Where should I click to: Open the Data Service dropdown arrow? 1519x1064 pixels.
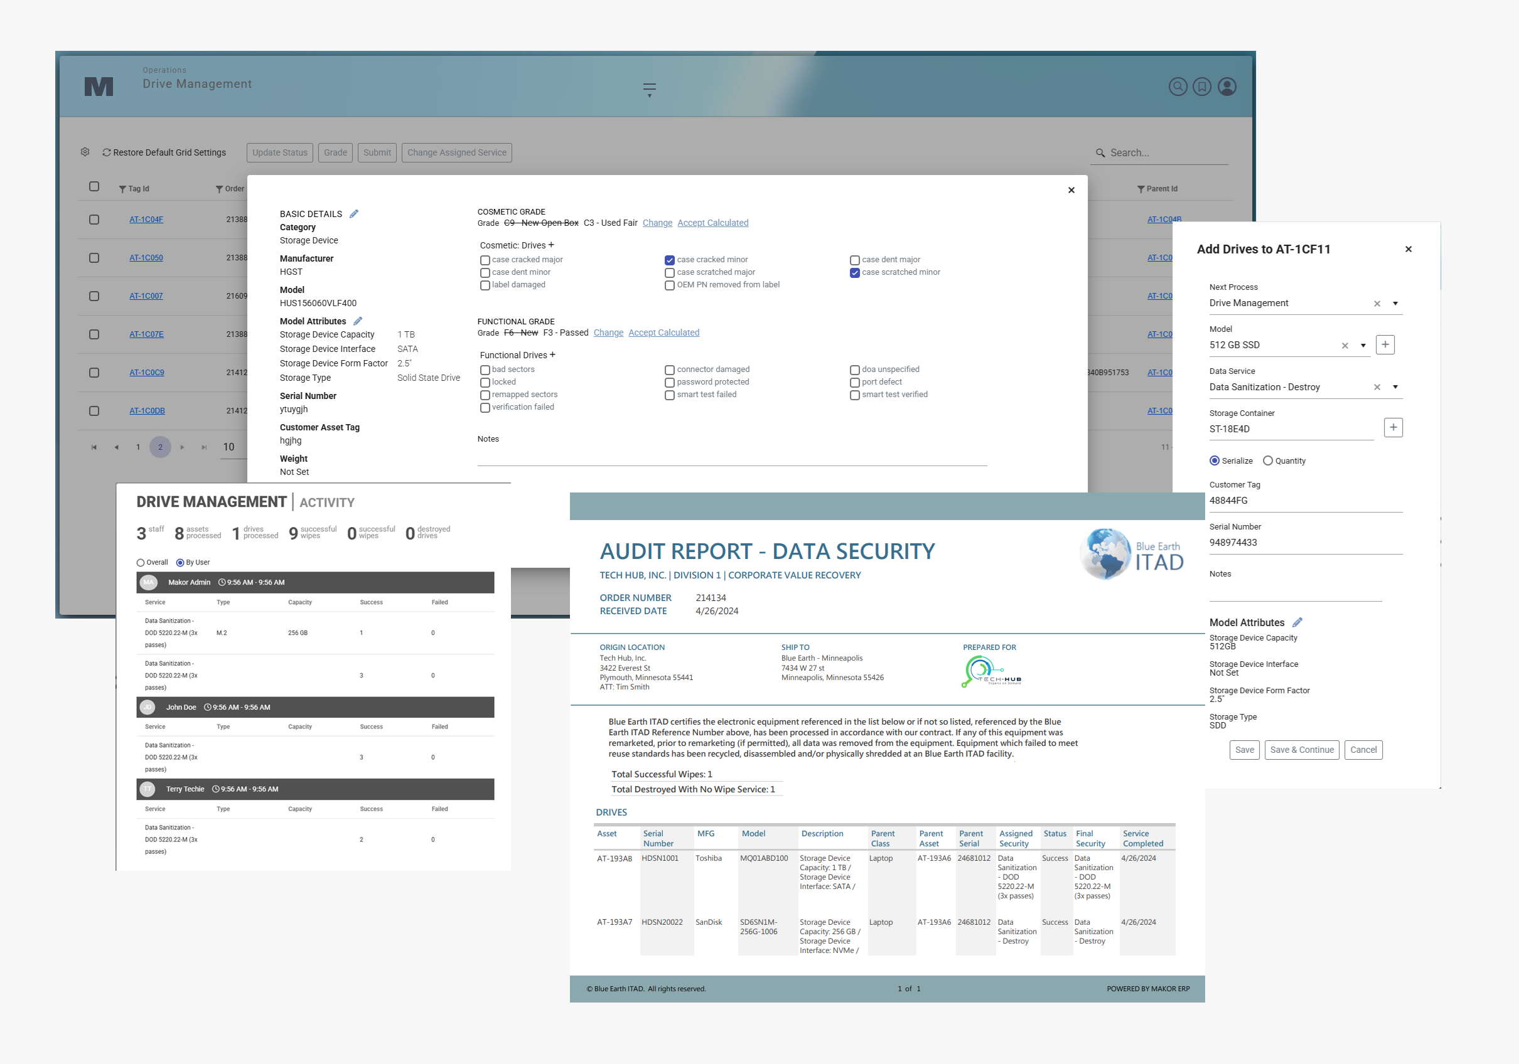coord(1395,387)
